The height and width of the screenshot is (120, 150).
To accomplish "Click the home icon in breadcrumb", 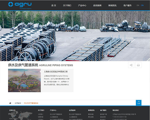I will pyautogui.click(x=10, y=103).
